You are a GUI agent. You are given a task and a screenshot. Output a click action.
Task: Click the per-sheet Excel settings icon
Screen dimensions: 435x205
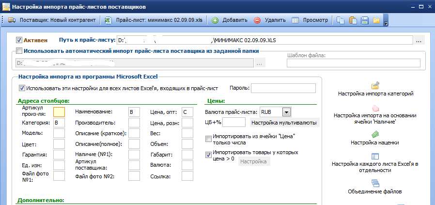pyautogui.click(x=375, y=157)
